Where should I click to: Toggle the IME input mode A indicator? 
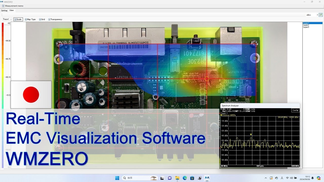point(282,178)
